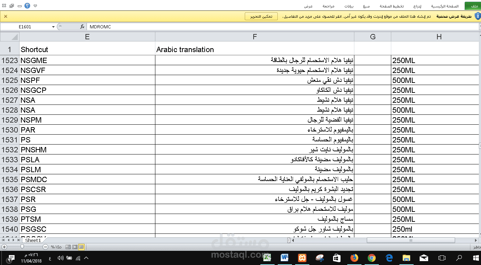Select column E header
The image size is (481, 265).
[x=87, y=36]
